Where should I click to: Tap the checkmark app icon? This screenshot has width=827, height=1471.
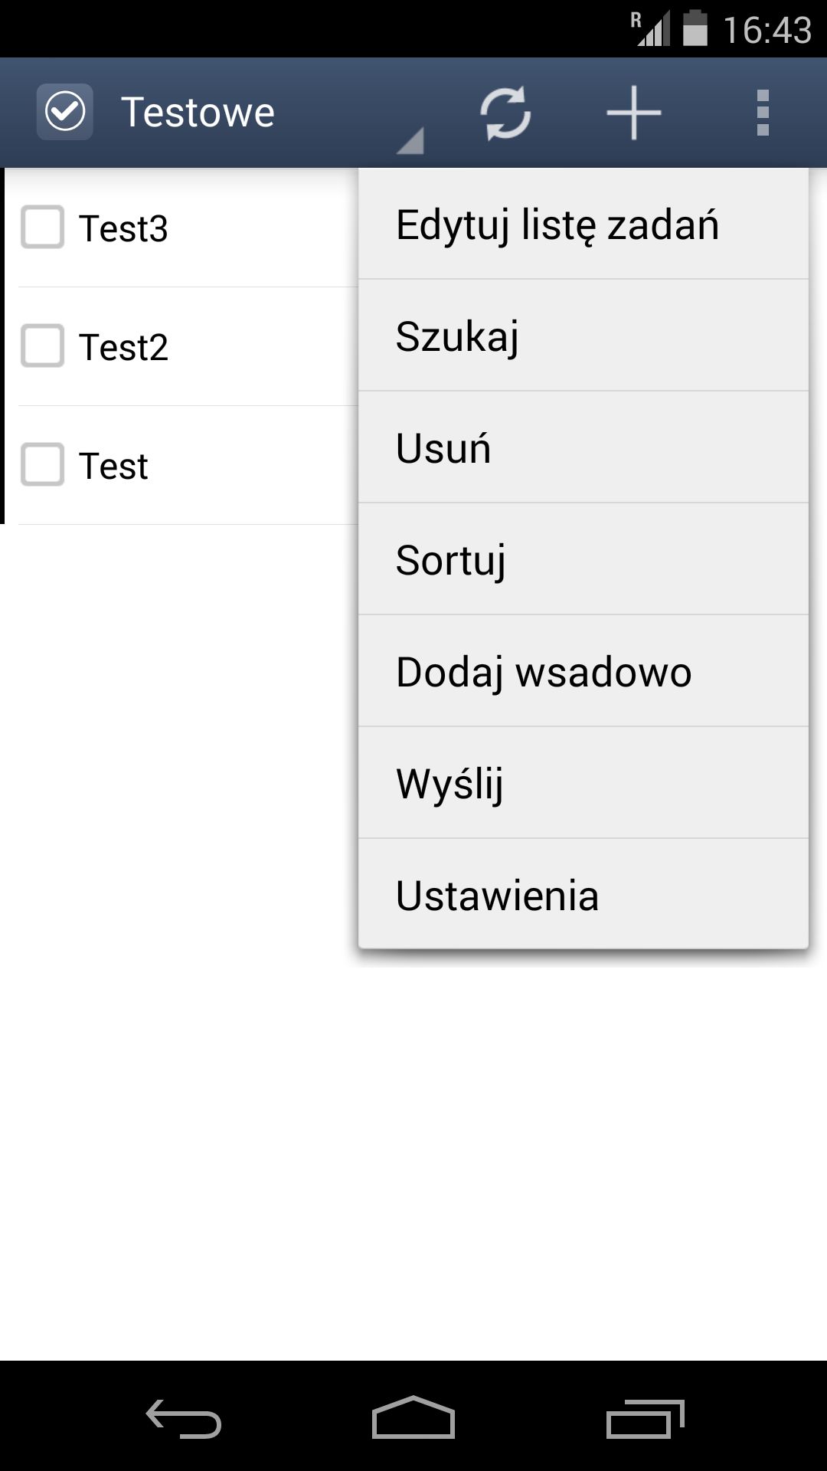point(65,112)
